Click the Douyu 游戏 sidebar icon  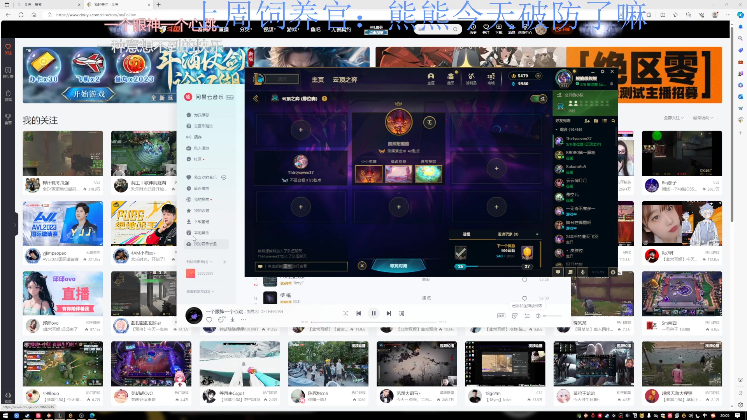tap(8, 95)
